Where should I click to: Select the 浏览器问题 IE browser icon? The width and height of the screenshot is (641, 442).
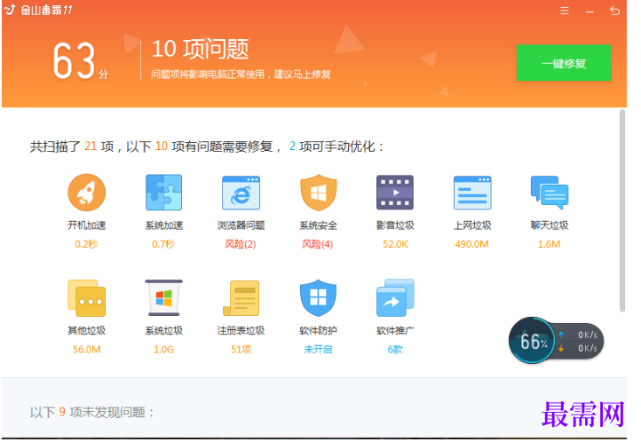coord(241,193)
